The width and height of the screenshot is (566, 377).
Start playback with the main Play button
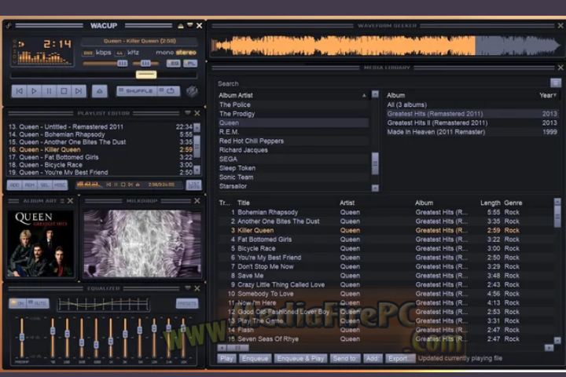pyautogui.click(x=34, y=91)
